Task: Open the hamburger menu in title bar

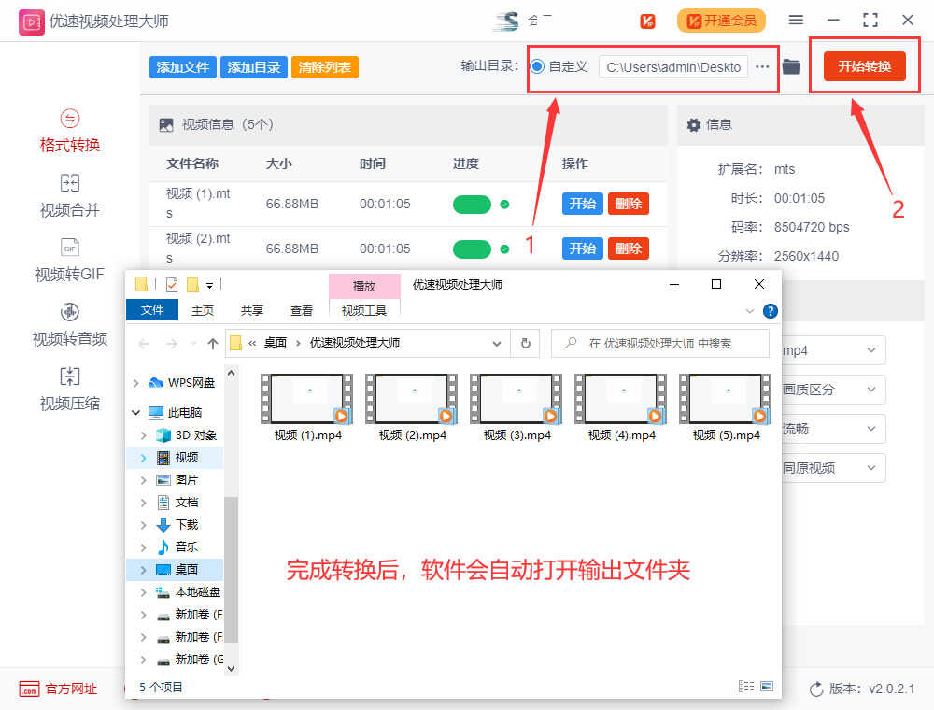Action: pyautogui.click(x=796, y=20)
